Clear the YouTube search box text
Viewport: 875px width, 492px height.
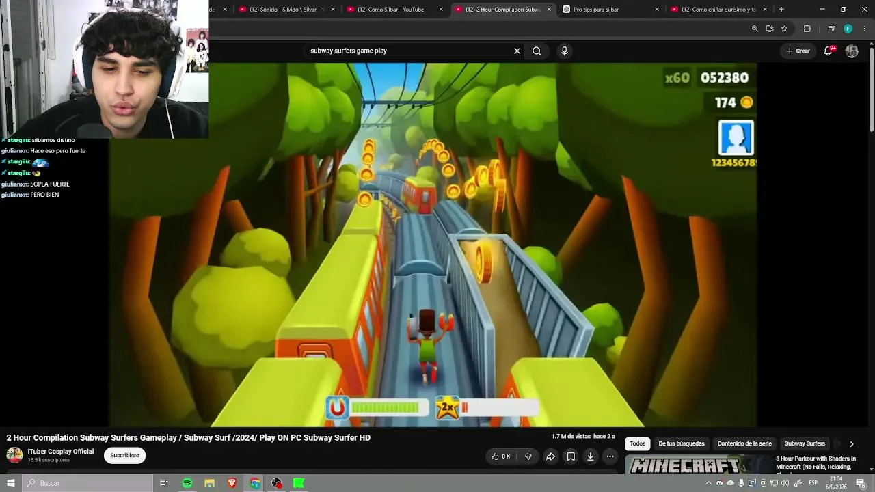[517, 51]
